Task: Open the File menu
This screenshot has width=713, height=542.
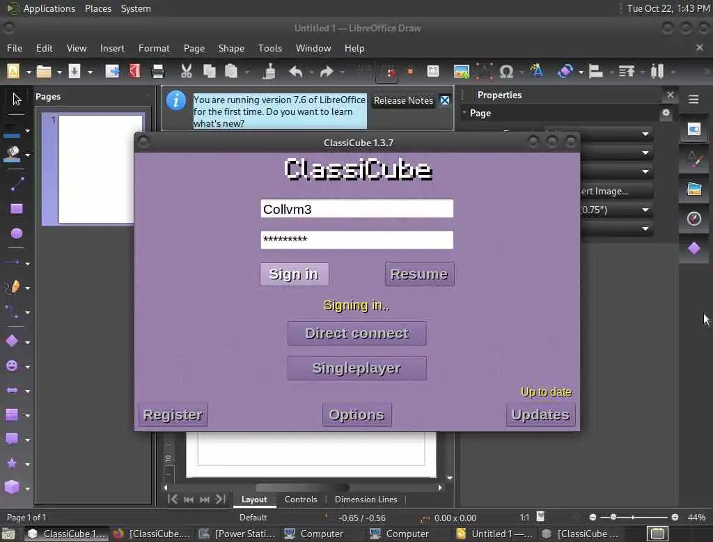Action: point(15,48)
